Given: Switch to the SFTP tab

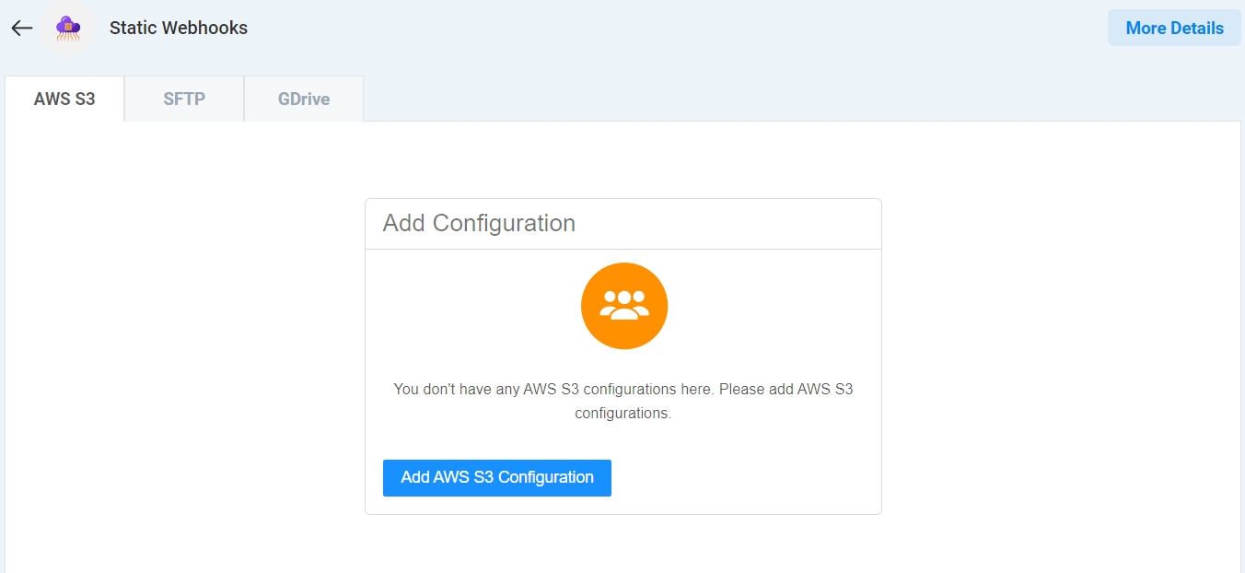Looking at the screenshot, I should (x=184, y=99).
